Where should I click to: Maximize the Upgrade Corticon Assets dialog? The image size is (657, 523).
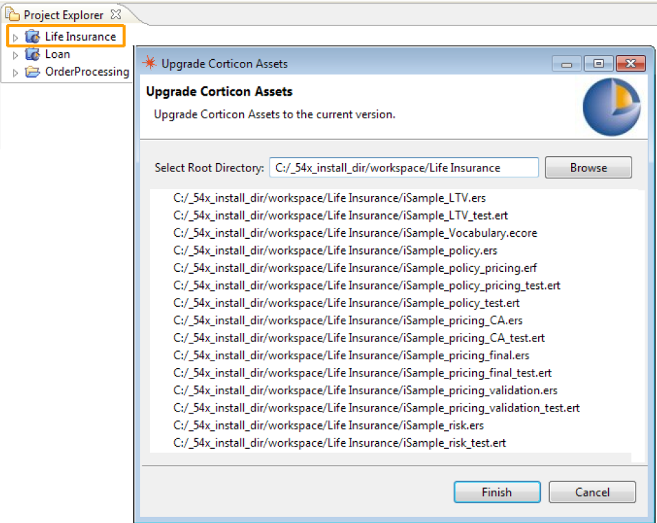tap(599, 63)
